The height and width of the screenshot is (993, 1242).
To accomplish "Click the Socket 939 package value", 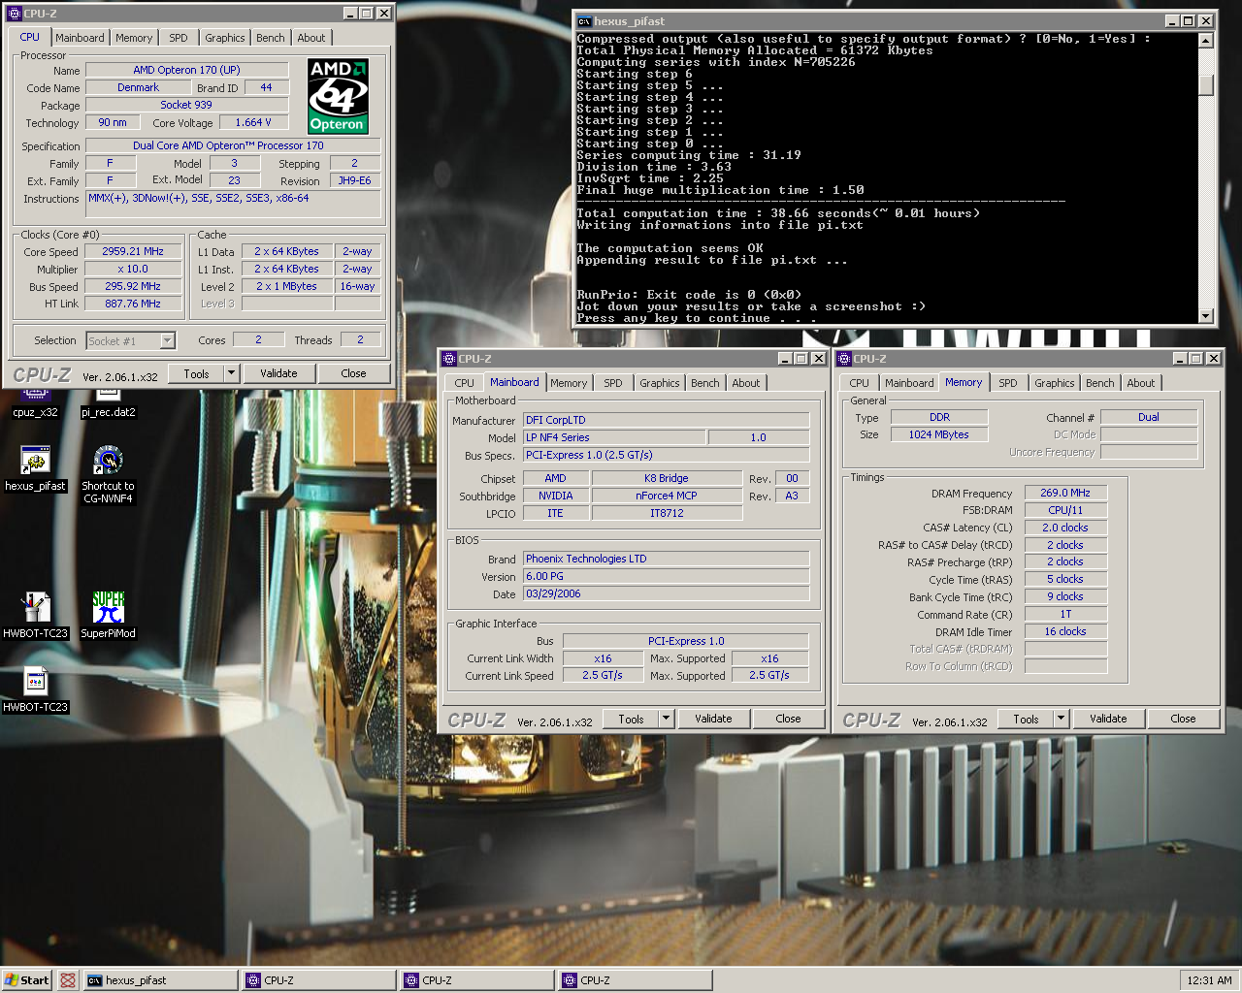I will [x=186, y=105].
